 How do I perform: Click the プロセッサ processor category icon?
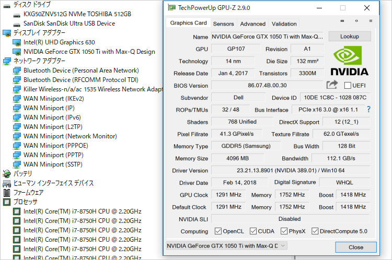click(6, 202)
